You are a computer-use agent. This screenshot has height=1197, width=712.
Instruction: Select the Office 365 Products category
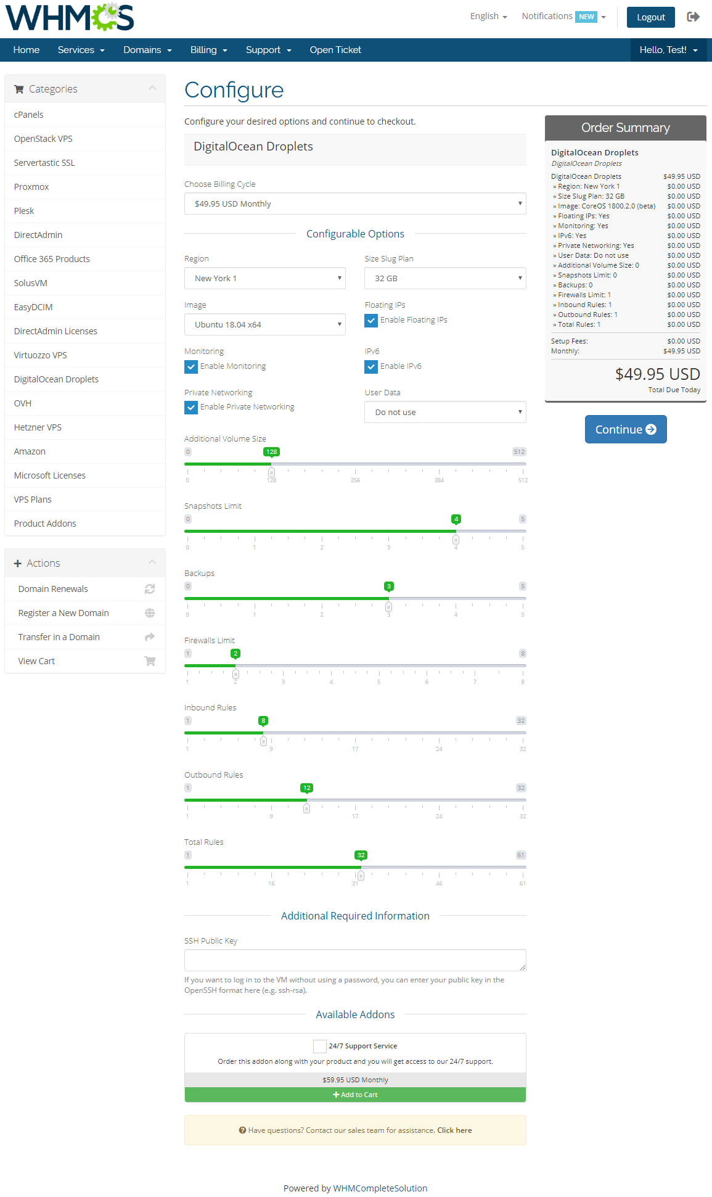85,259
